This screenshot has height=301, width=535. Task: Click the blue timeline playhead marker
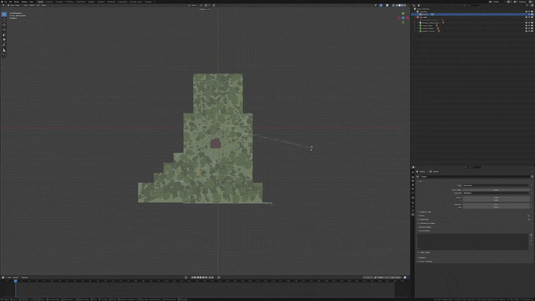click(x=16, y=281)
